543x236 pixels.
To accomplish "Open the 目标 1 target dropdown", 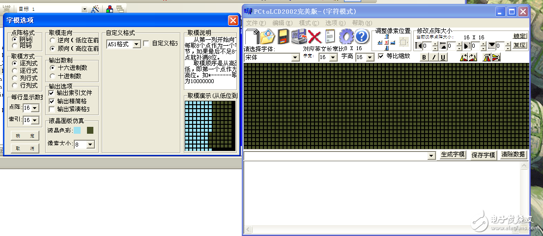I will pyautogui.click(x=84, y=9).
